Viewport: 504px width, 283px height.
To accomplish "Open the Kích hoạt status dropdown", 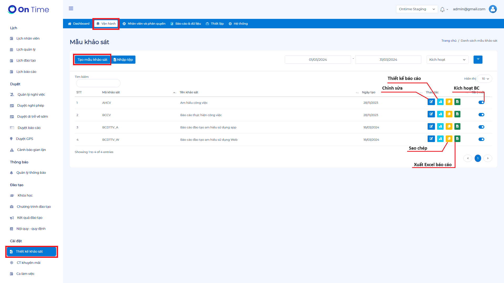I will (447, 60).
